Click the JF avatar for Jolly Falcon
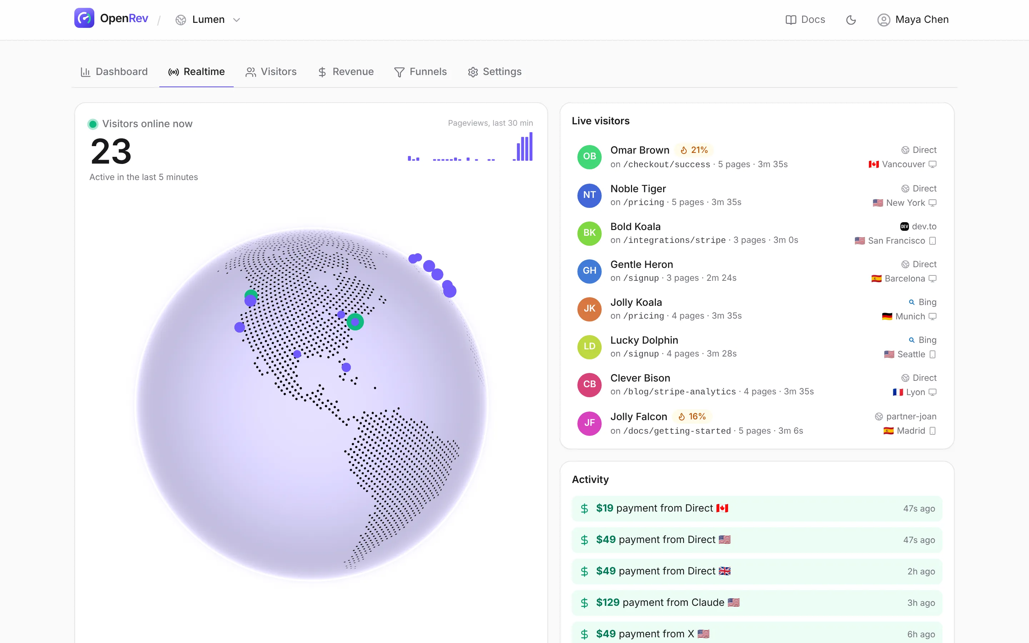 (589, 423)
